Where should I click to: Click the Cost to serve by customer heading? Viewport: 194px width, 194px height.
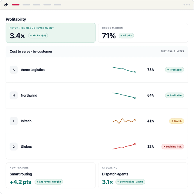point(31,52)
